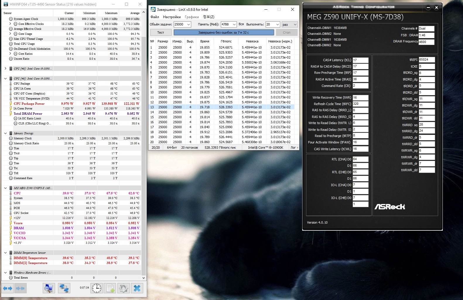The image size is (463, 300).
Task: Open the 정보(Z) menu in LinX
Action: click(209, 17)
